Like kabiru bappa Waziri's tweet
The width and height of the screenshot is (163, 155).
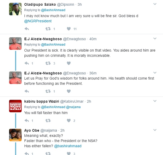pyautogui.click(x=69, y=120)
